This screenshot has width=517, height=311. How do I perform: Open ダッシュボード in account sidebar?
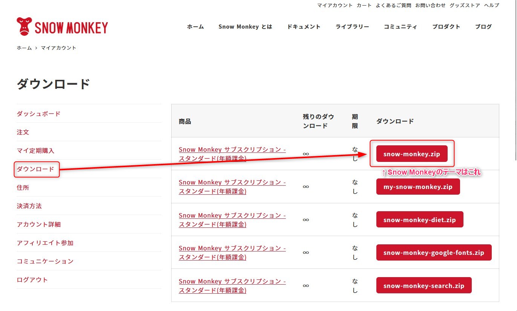(x=38, y=114)
